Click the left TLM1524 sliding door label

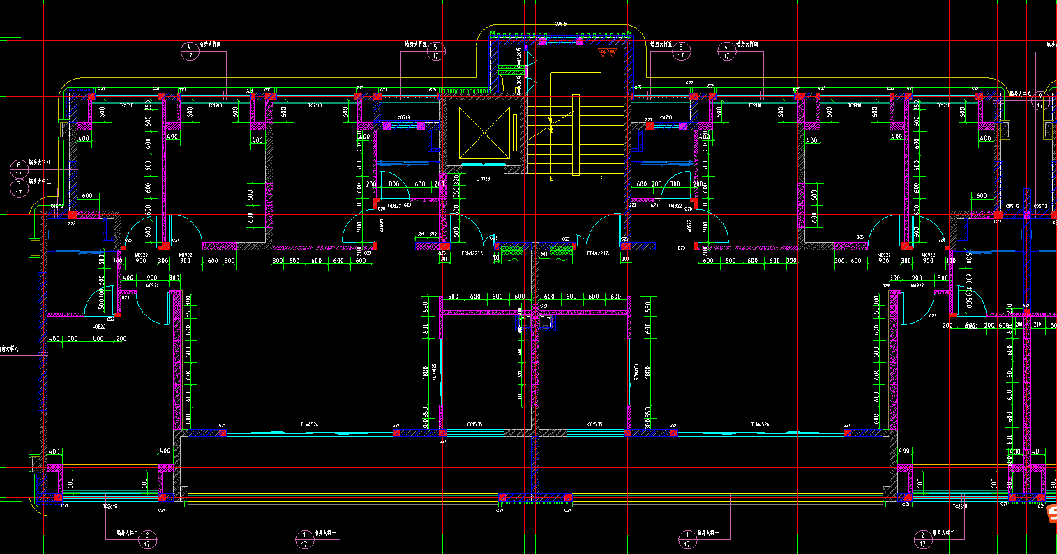tap(310, 424)
